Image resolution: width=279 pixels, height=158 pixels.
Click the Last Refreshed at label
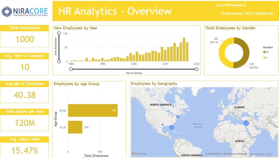[231, 5]
